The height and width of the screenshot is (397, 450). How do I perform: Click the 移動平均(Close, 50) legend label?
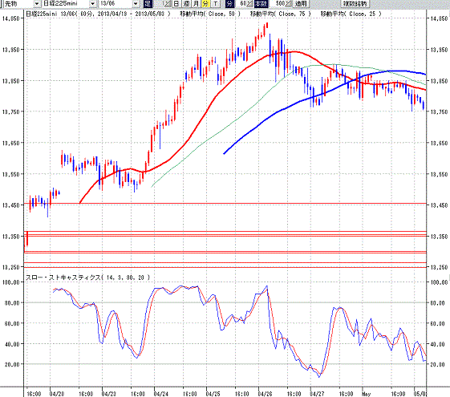210,14
